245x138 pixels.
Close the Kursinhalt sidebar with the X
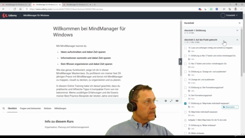(x=240, y=23)
